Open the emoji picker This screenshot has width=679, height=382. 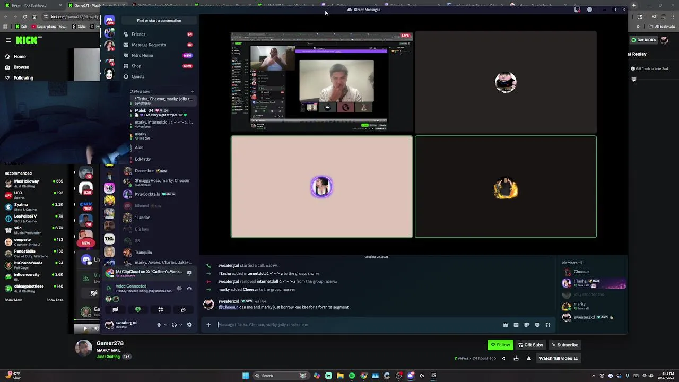pyautogui.click(x=537, y=325)
